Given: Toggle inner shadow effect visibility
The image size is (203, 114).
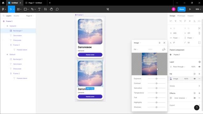Looking at the screenshot, I should pos(194,98).
